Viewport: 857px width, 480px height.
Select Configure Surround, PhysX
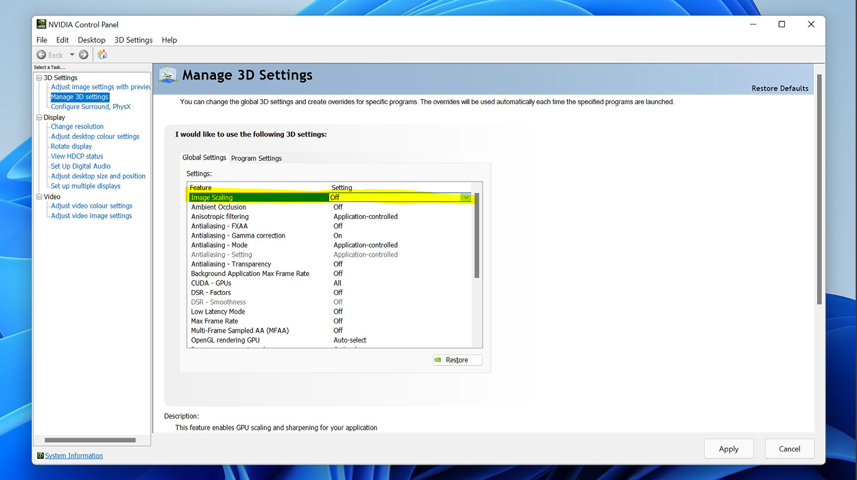coord(90,107)
